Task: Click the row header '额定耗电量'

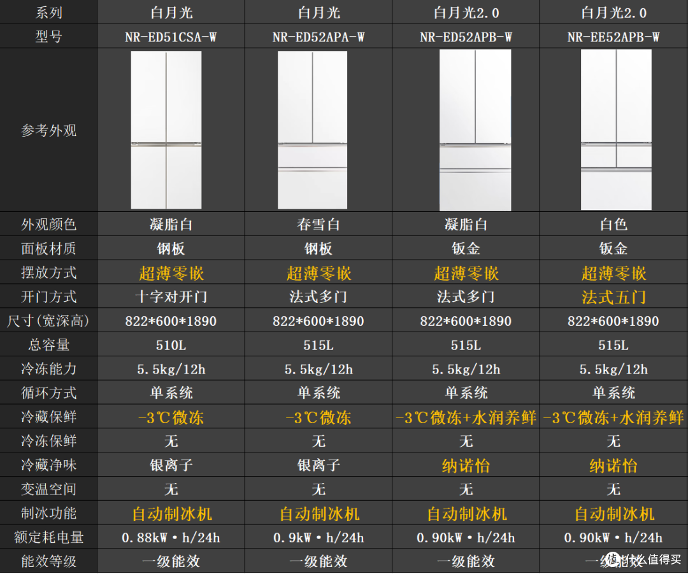Action: pyautogui.click(x=48, y=538)
